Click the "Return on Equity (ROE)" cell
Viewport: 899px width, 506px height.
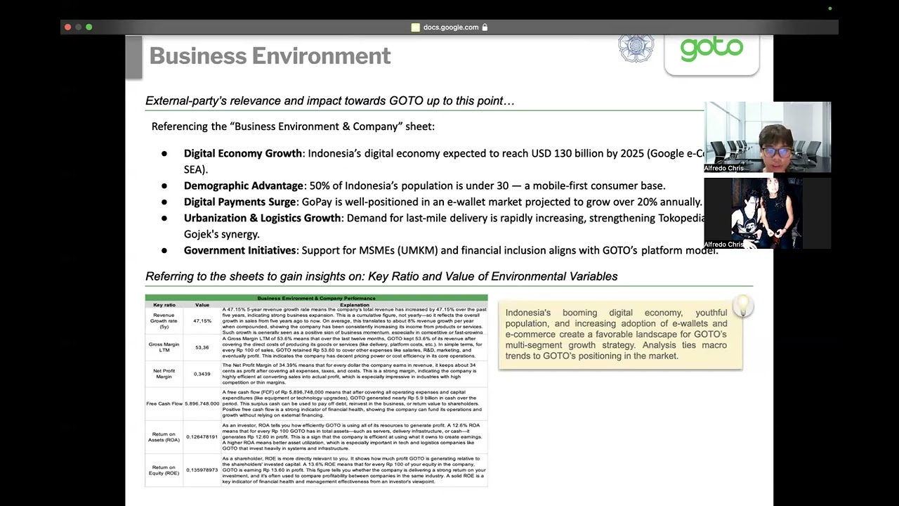[164, 470]
